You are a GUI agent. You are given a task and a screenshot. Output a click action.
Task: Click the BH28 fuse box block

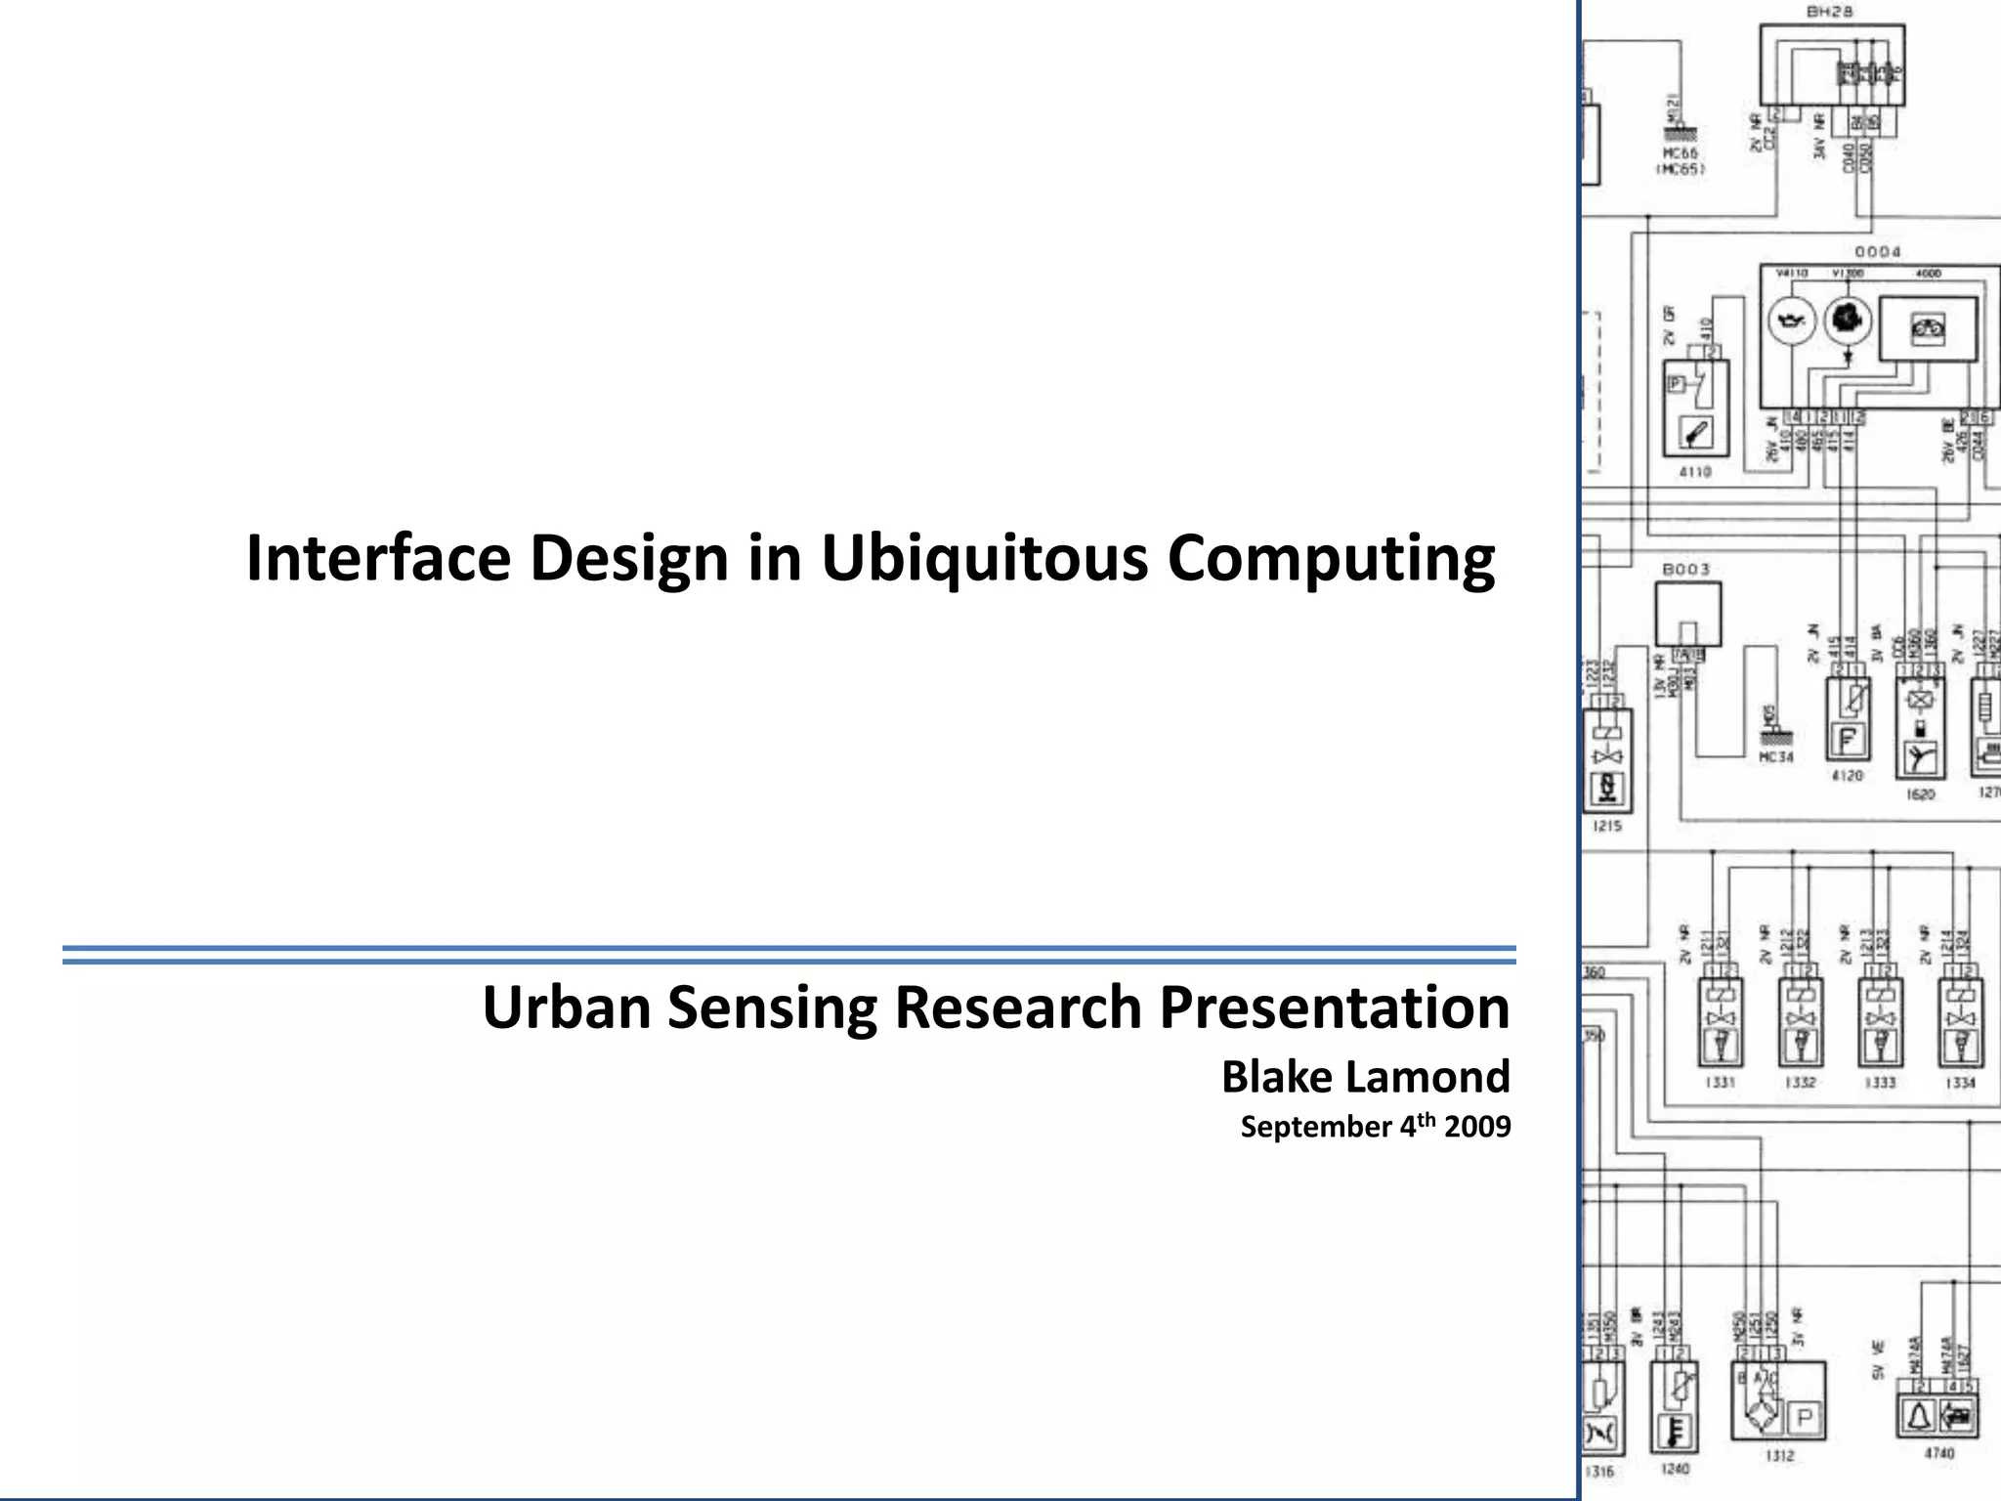[x=1832, y=65]
